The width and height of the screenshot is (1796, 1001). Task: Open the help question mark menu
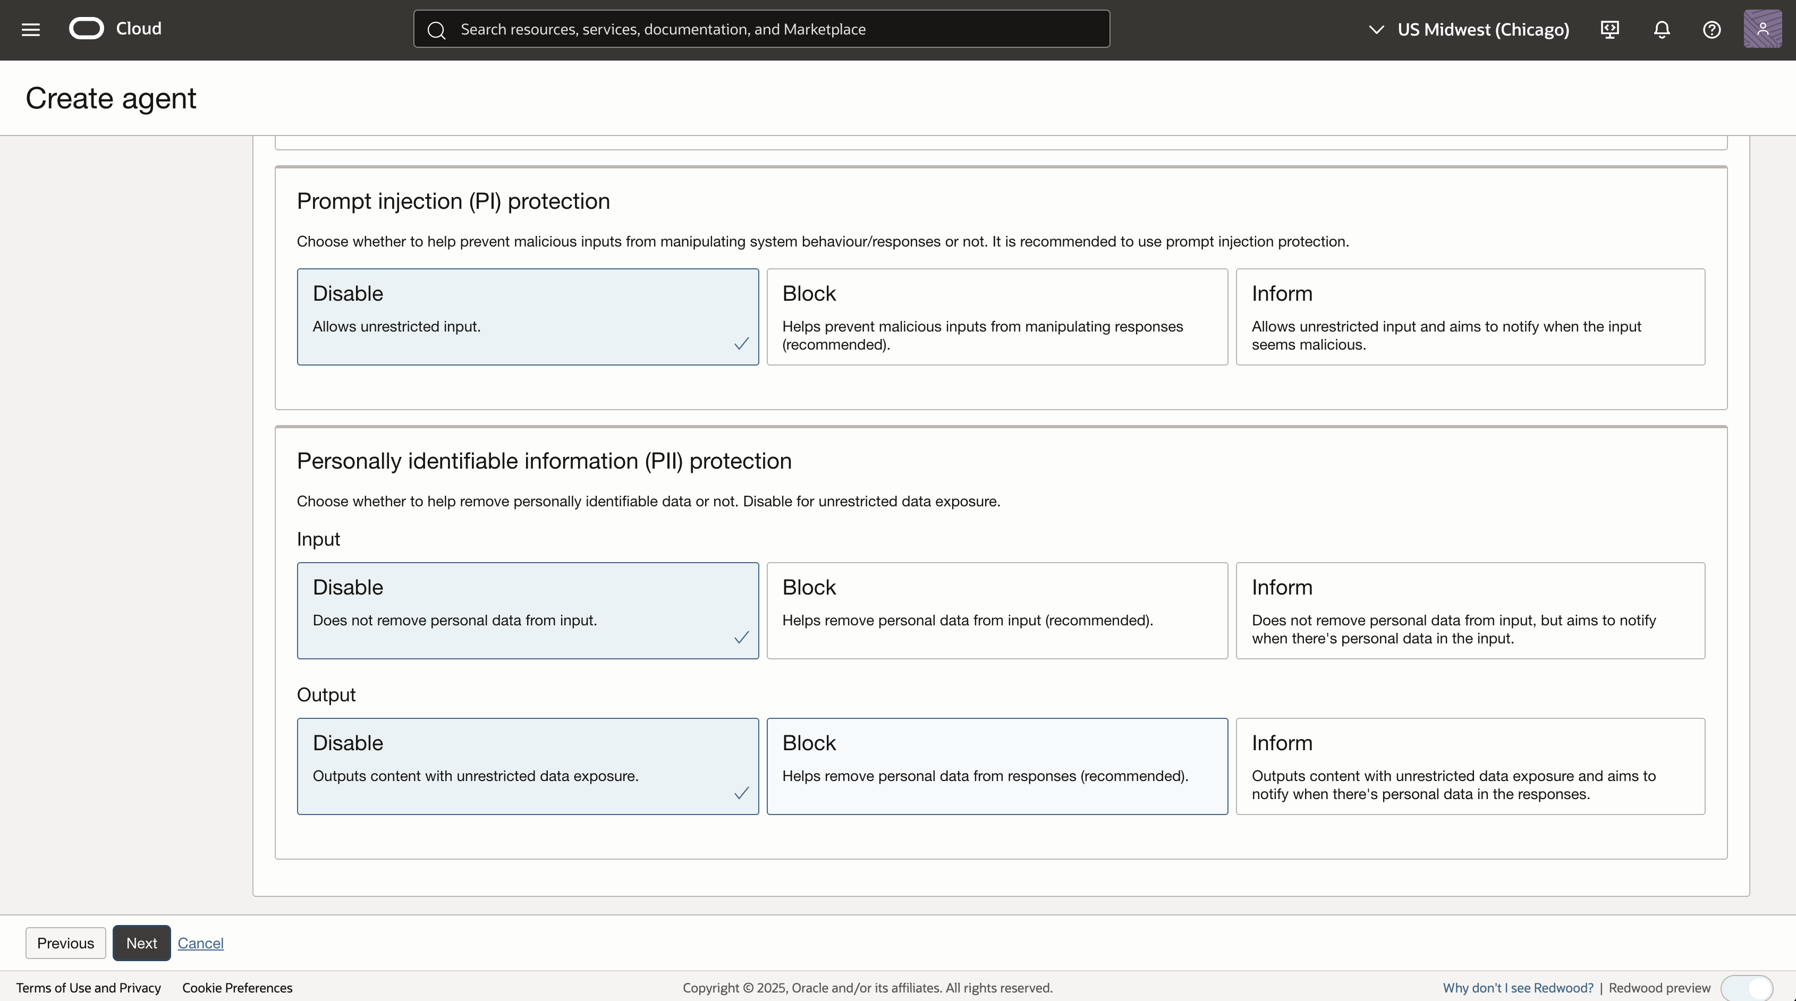click(1712, 29)
